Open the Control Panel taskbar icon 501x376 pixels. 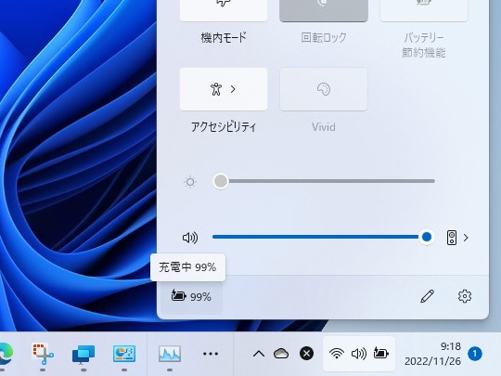click(x=124, y=354)
